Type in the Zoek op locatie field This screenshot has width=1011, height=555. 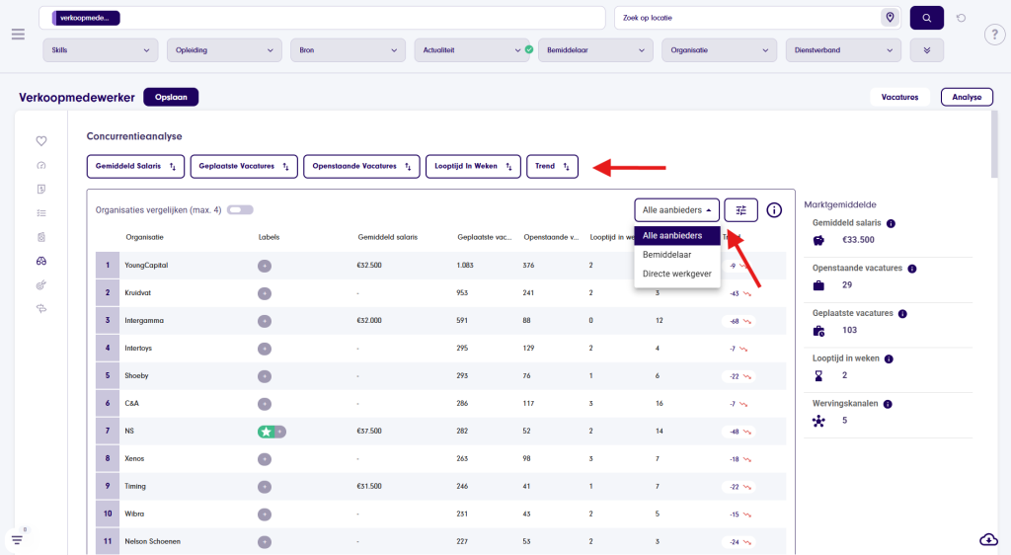[x=745, y=18]
